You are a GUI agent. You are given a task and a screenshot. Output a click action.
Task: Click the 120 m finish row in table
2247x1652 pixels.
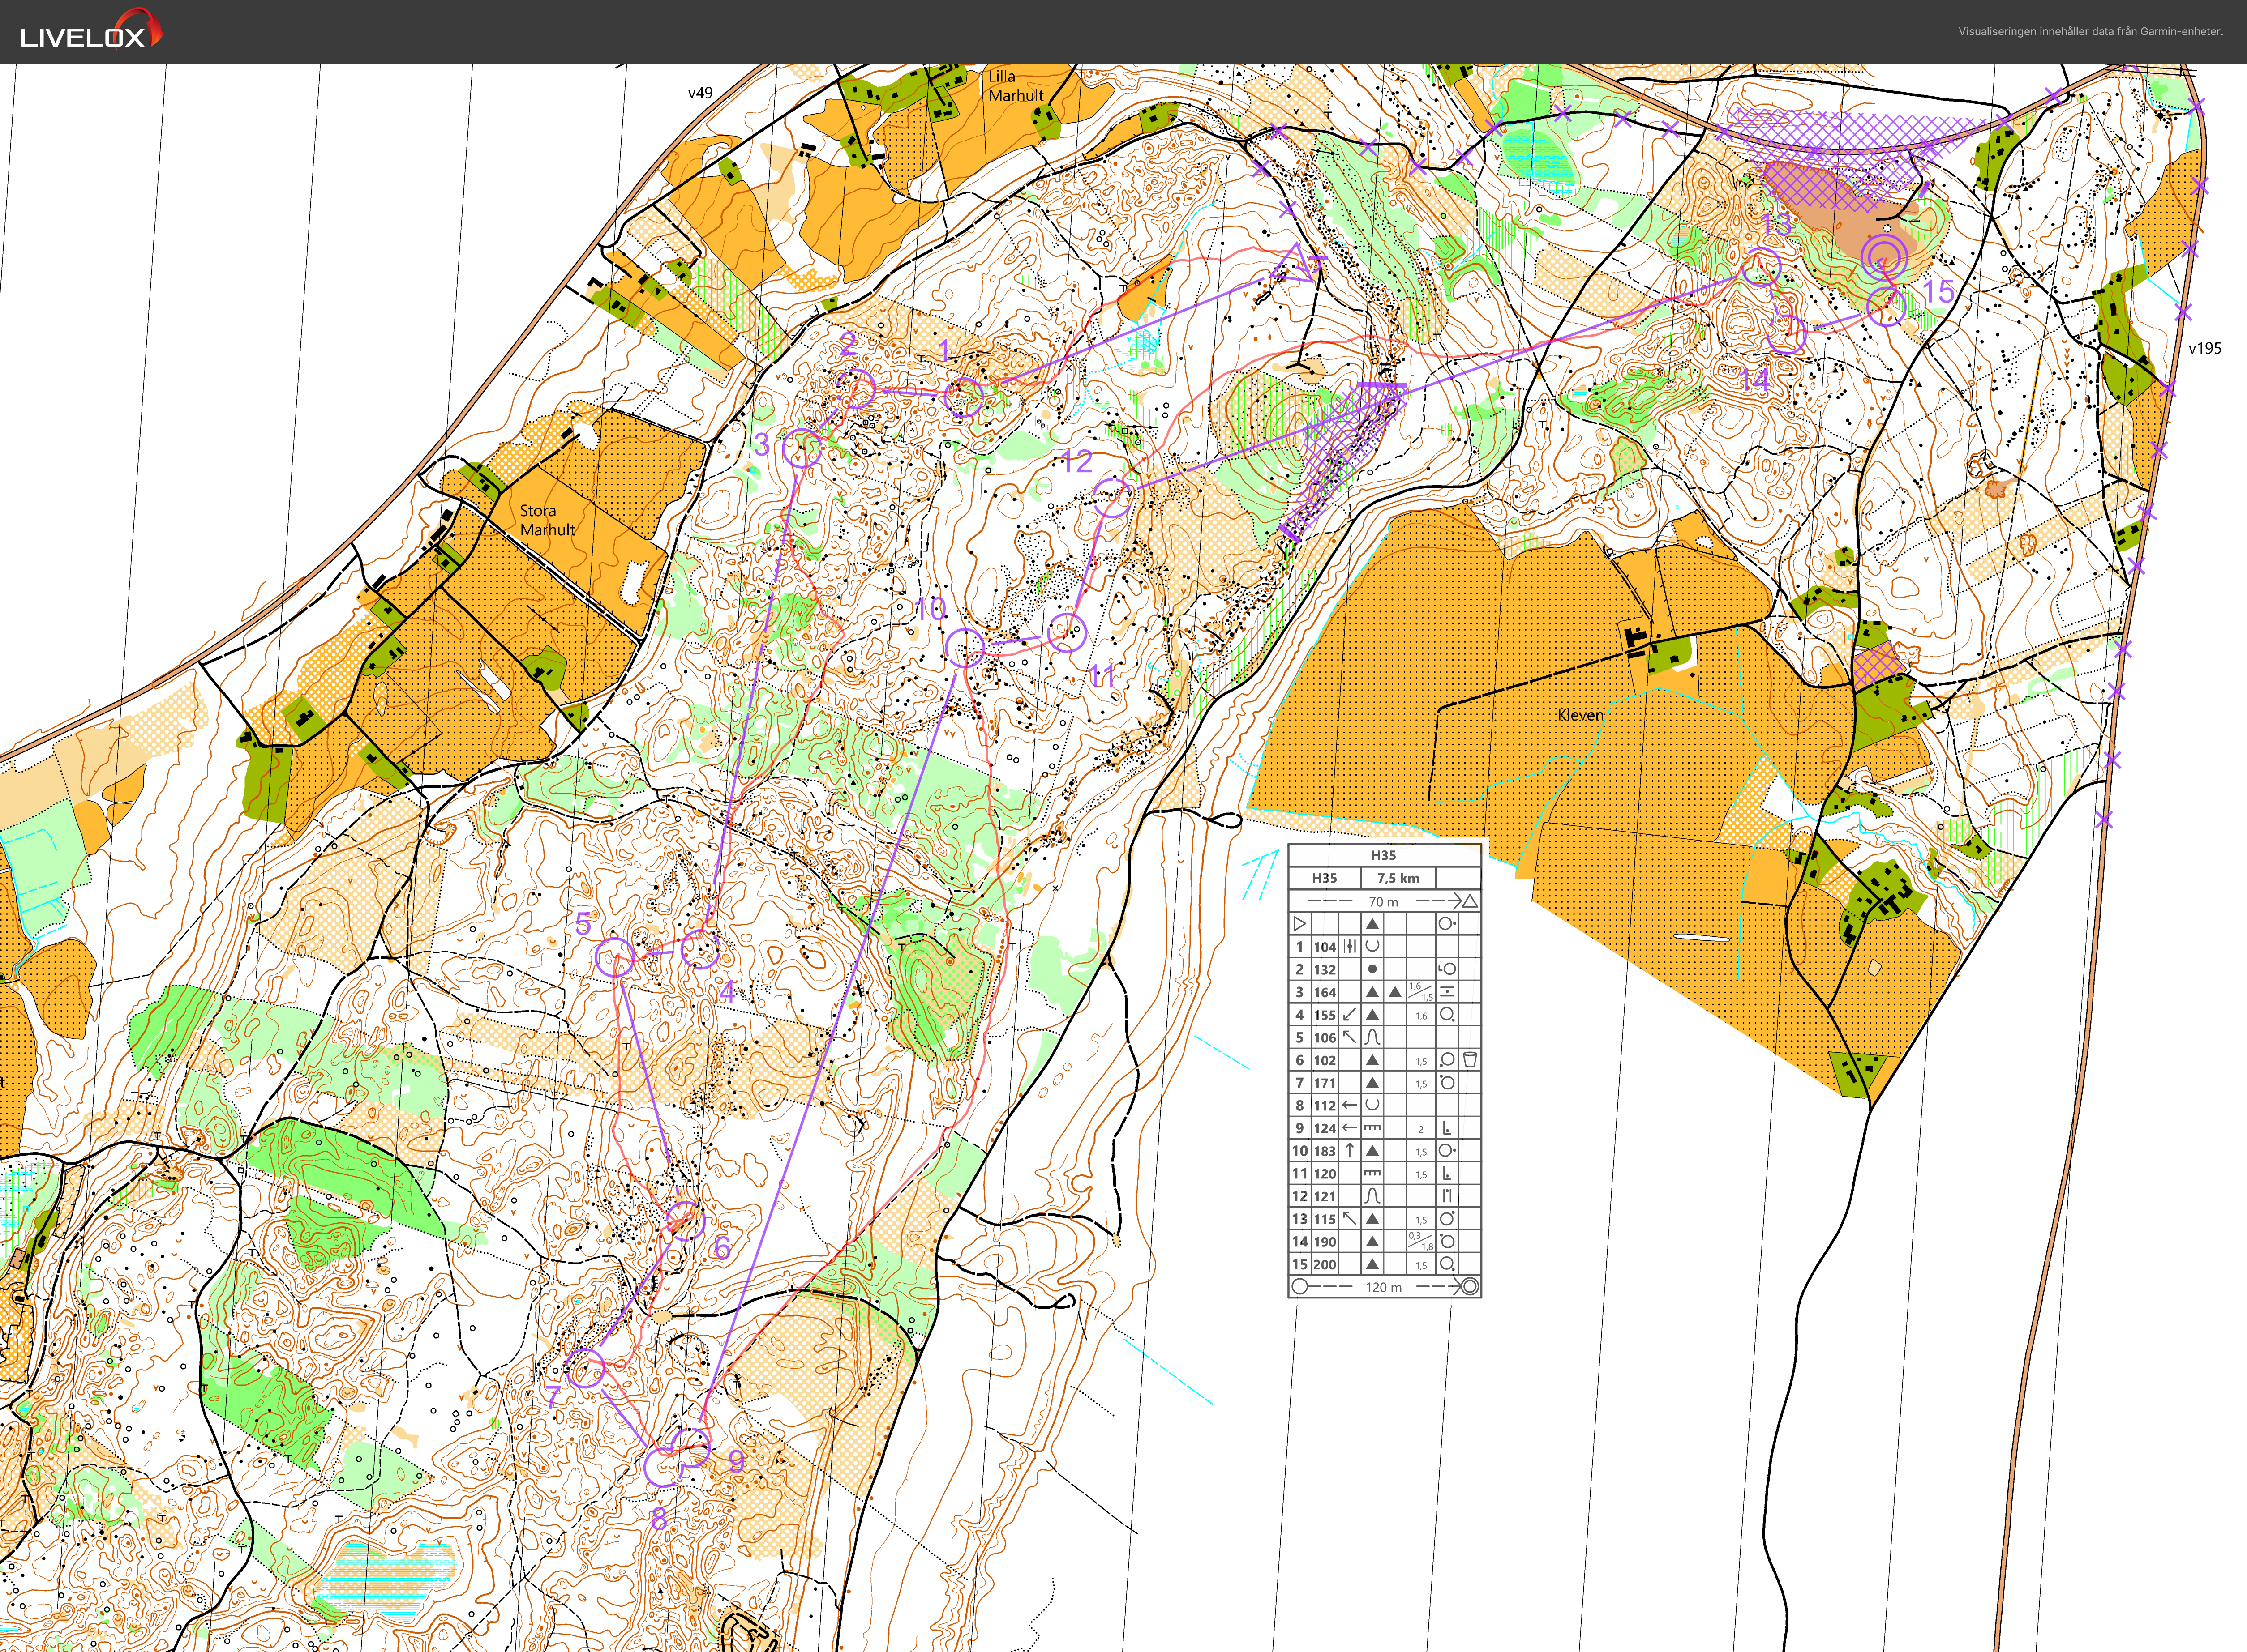[x=1384, y=1287]
